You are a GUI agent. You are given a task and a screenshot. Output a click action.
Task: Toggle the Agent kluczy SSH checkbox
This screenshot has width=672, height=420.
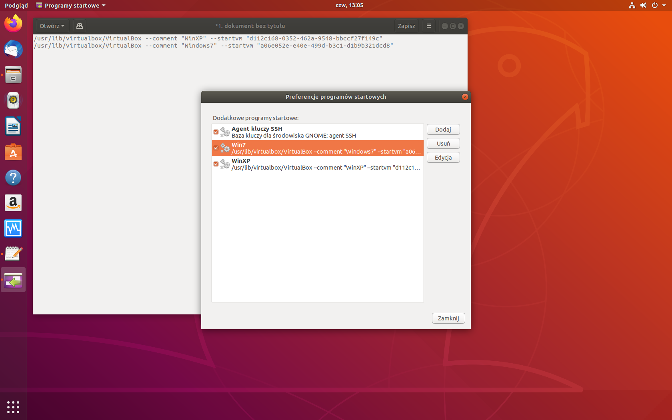coord(216,132)
